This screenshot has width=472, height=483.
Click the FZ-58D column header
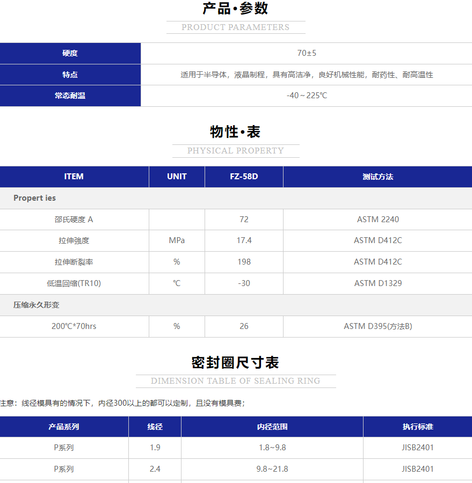click(x=244, y=177)
